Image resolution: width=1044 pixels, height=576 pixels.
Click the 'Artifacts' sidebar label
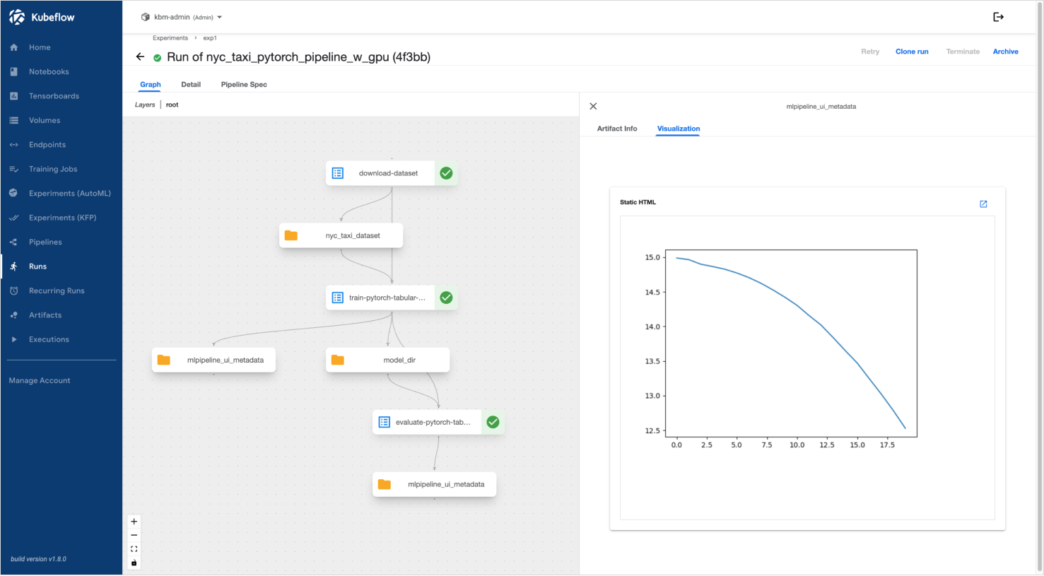tap(45, 315)
